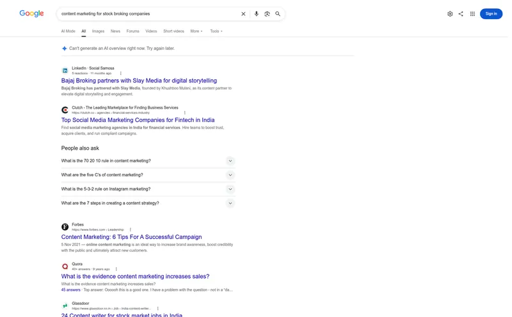
Task: Click the LinkedIn favicon on Bajaj Broking result
Action: 65,70
